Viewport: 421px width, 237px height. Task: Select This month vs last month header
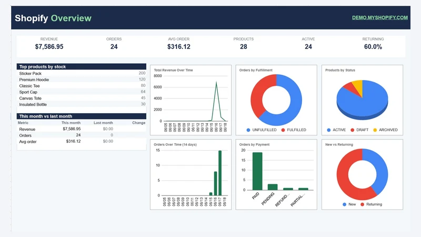pyautogui.click(x=82, y=116)
